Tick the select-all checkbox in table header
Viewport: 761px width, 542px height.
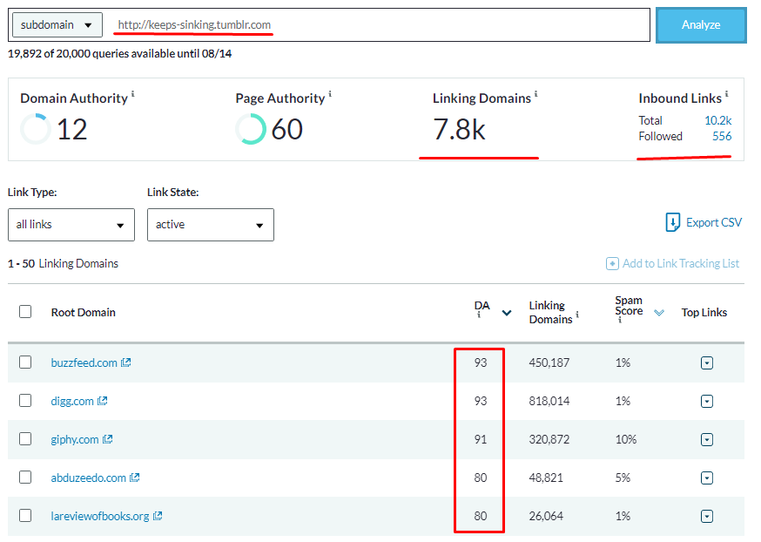(x=25, y=311)
